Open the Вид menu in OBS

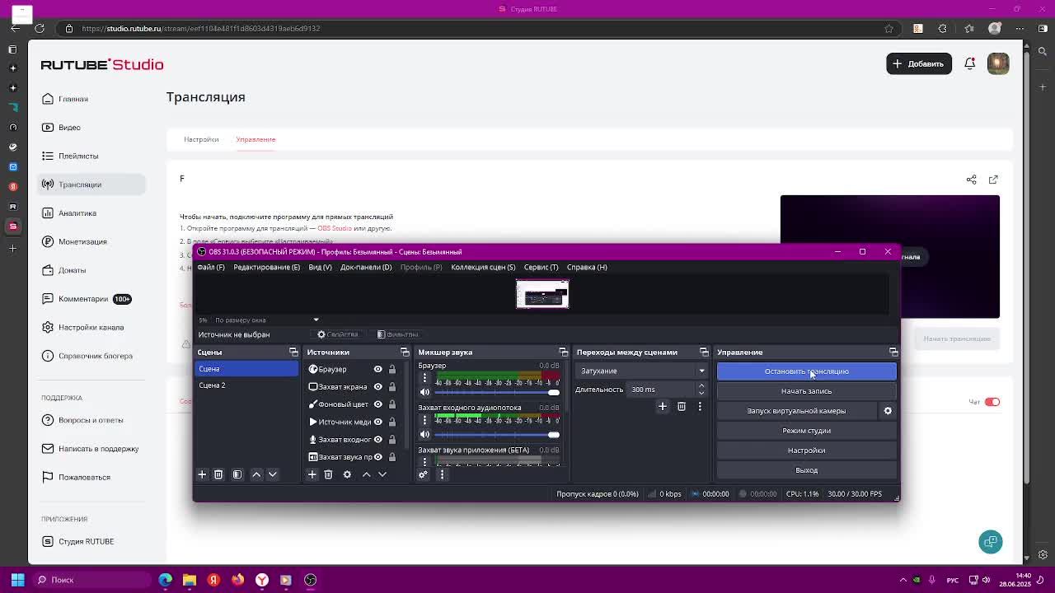(320, 267)
